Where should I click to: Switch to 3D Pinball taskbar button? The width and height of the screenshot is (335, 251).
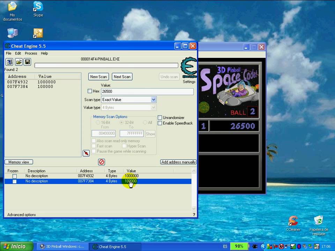[63, 246]
